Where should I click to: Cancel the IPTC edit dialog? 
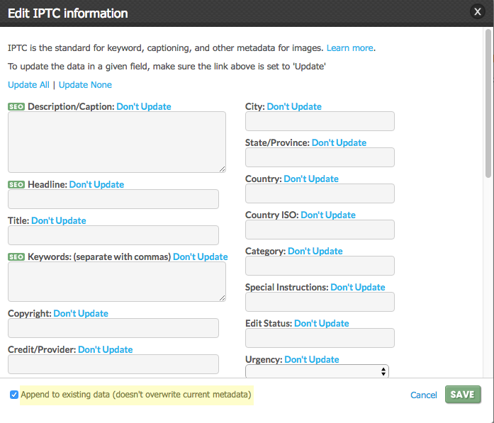point(423,395)
